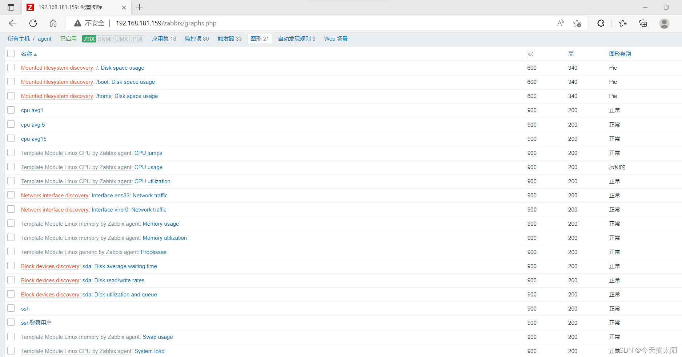Open tab actions menu icon
This screenshot has height=357, width=682.
coord(11,7)
